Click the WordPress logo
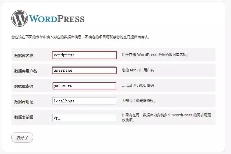Viewport: 231px width, 154px height. point(48,19)
